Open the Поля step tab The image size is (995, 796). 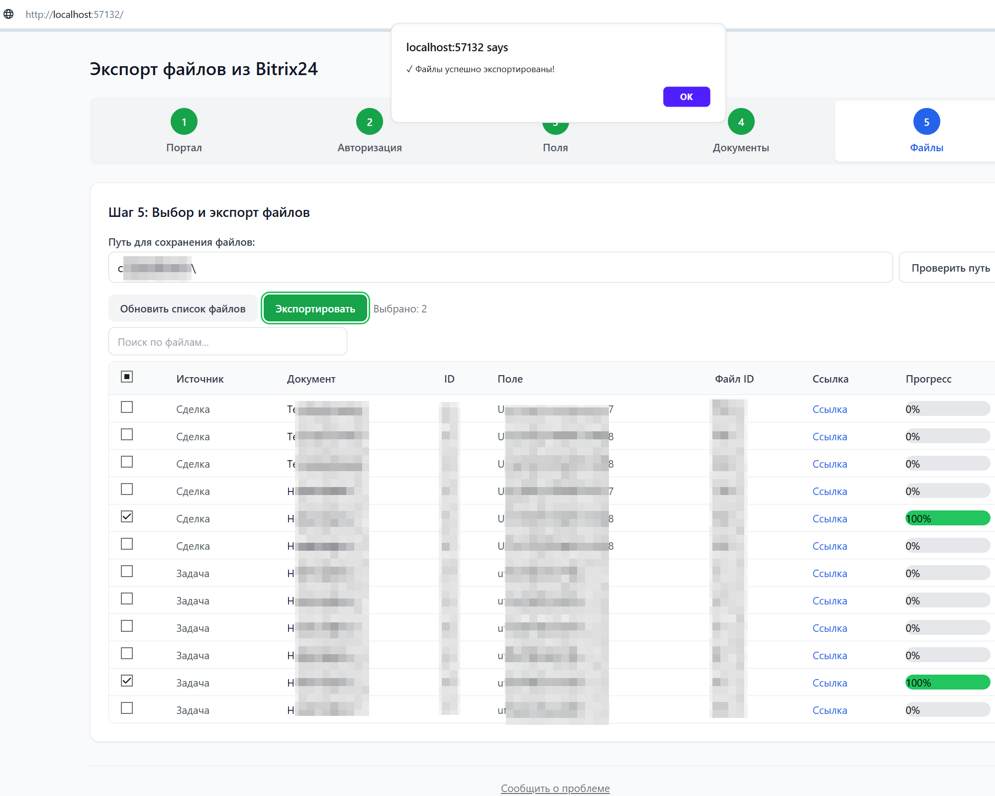click(555, 147)
